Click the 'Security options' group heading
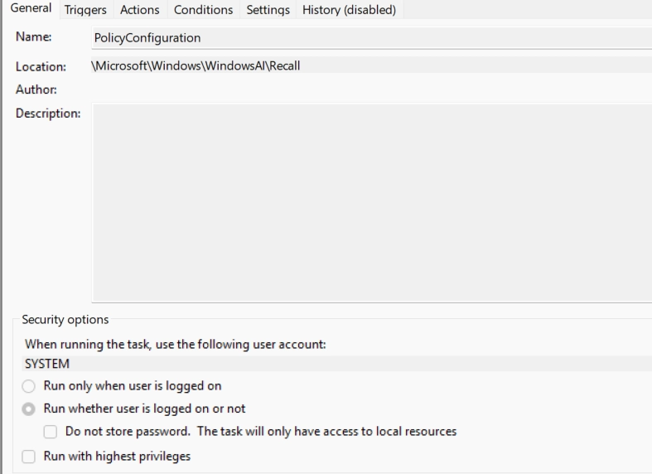 click(x=65, y=320)
